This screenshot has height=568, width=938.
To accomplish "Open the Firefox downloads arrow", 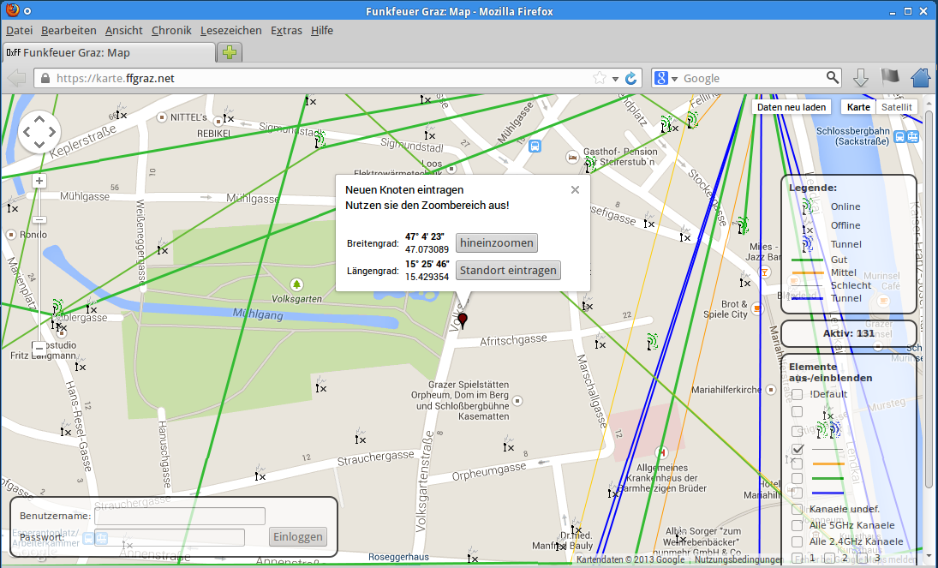I will [x=861, y=78].
